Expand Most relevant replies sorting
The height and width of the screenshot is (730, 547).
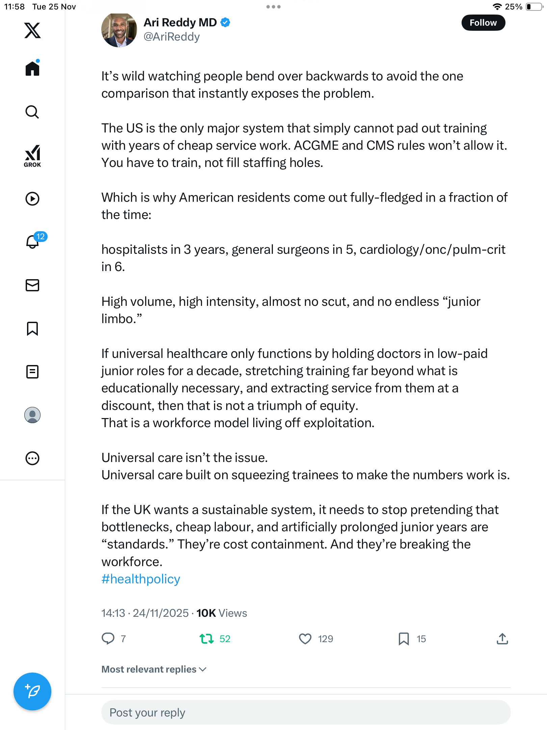tap(154, 669)
